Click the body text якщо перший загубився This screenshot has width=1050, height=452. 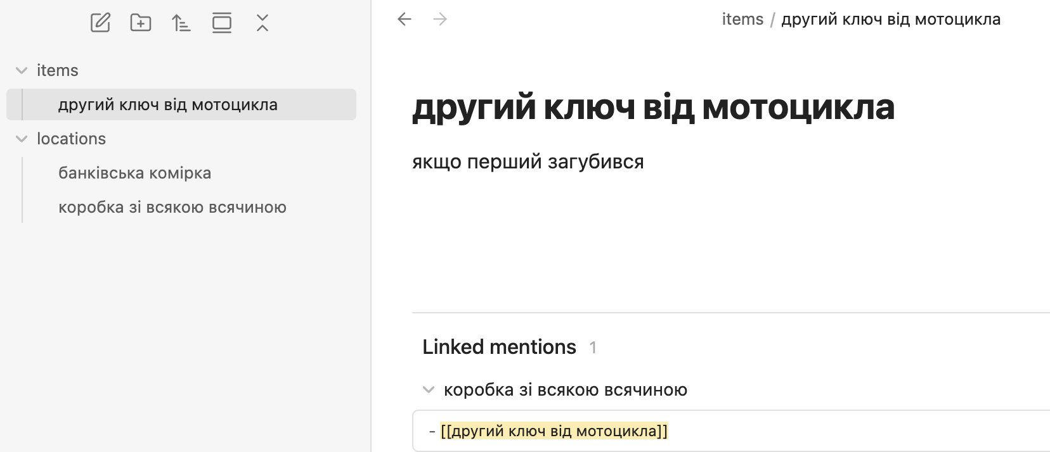pyautogui.click(x=528, y=162)
